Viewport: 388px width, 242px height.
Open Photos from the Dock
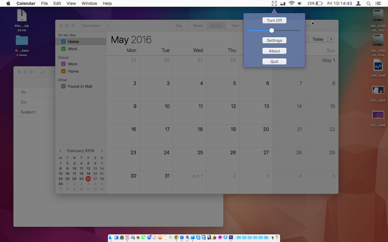click(x=138, y=237)
